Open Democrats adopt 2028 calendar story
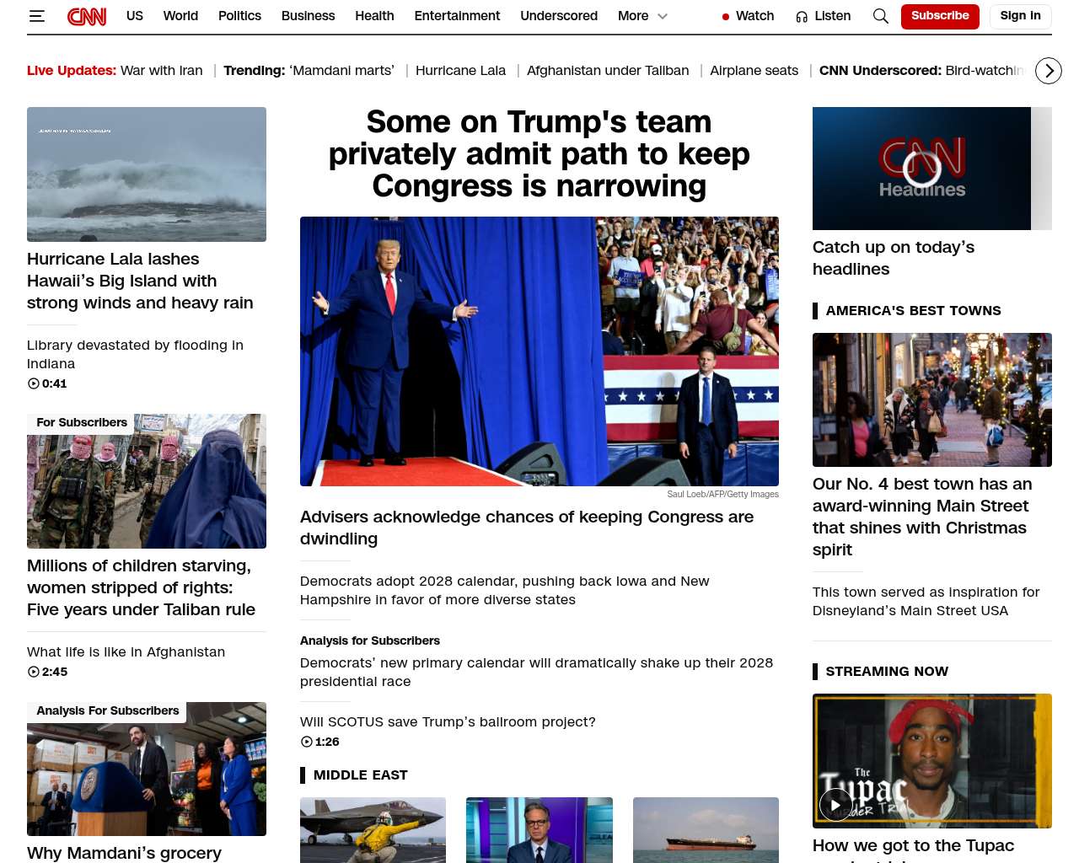Screen dimensions: 1079x863 (x=504, y=590)
